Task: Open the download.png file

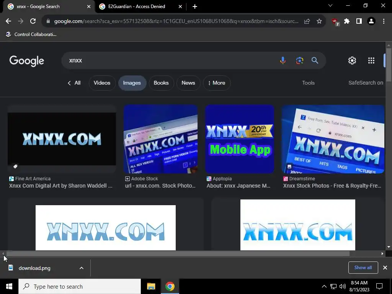Action: (x=34, y=268)
